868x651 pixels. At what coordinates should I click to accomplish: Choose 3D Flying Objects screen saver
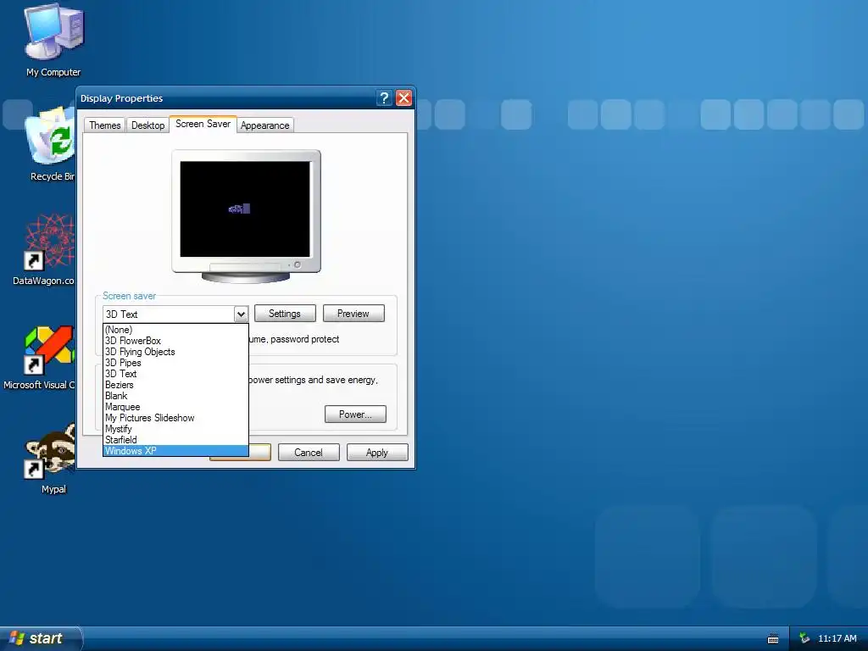(x=175, y=352)
